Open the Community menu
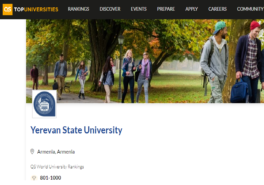 click(250, 9)
